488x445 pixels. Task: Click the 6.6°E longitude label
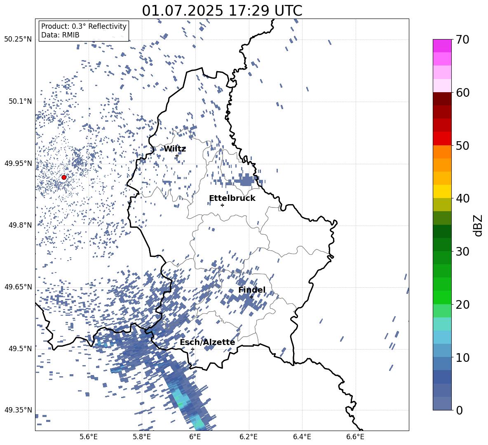(355, 437)
